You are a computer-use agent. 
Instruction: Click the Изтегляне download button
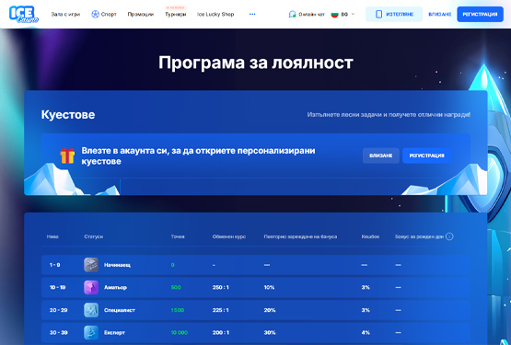(394, 15)
